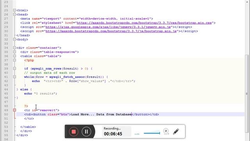Click the "mysqli_num_rows" function text
The height and width of the screenshot is (141, 250).
coord(46,69)
